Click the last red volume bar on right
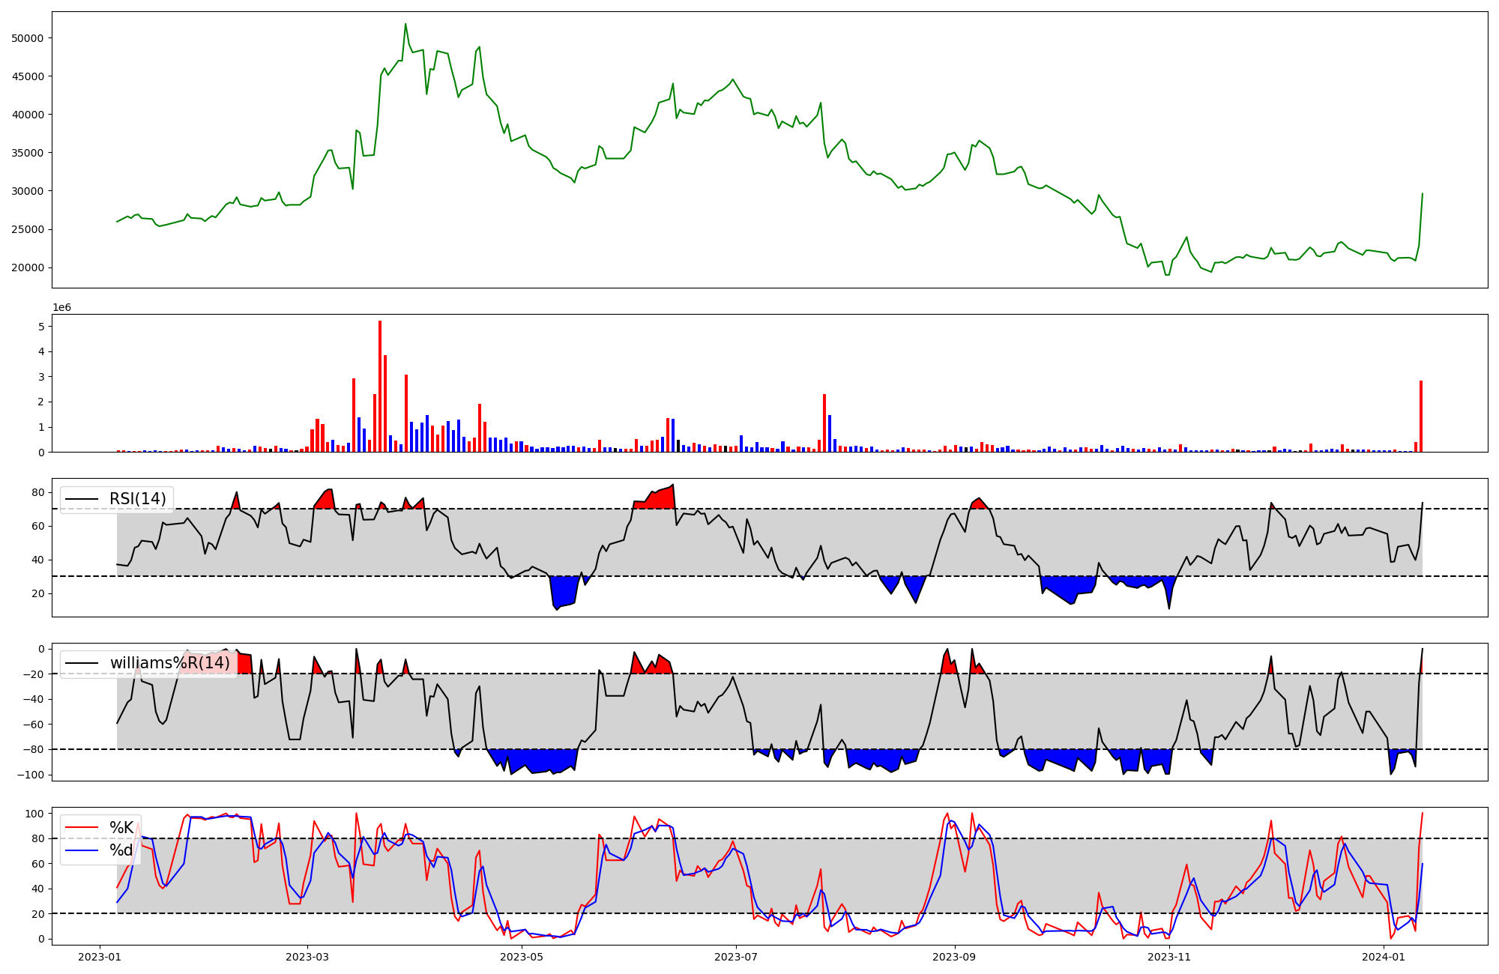This screenshot has height=974, width=1499. (x=1420, y=417)
